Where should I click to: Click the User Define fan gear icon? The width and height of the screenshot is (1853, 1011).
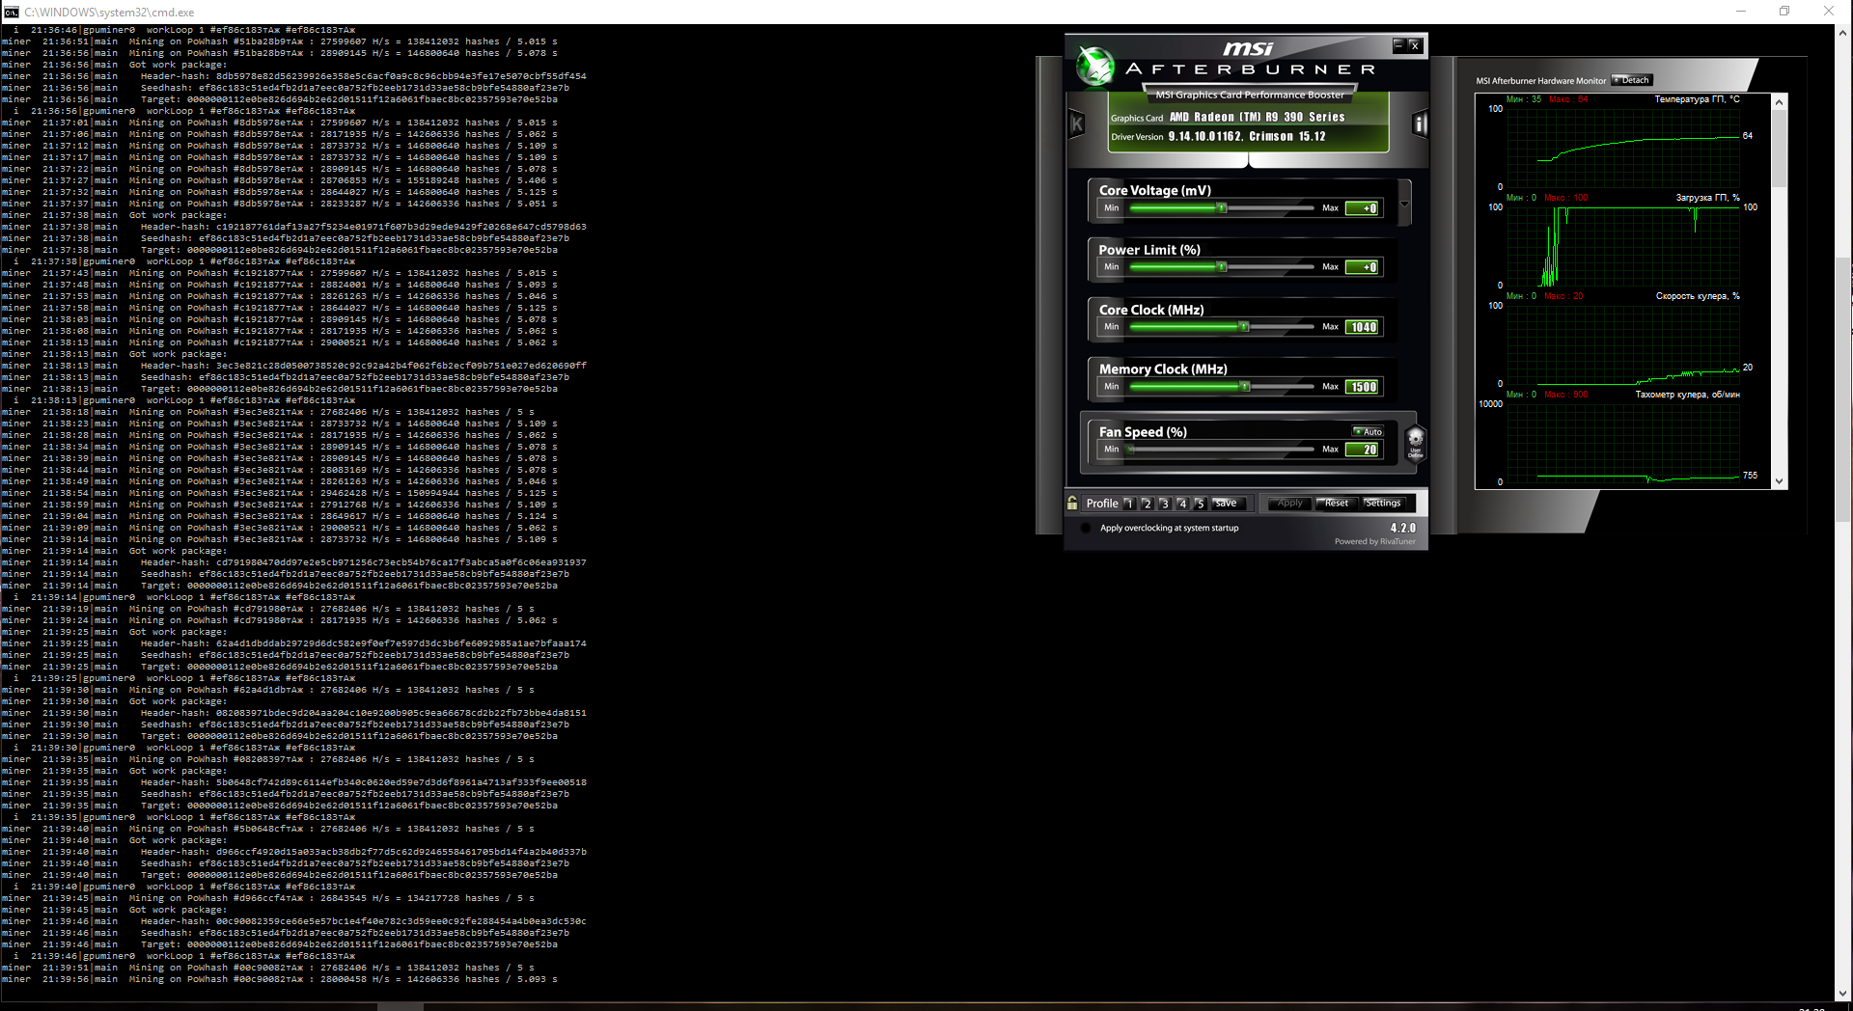click(x=1415, y=443)
